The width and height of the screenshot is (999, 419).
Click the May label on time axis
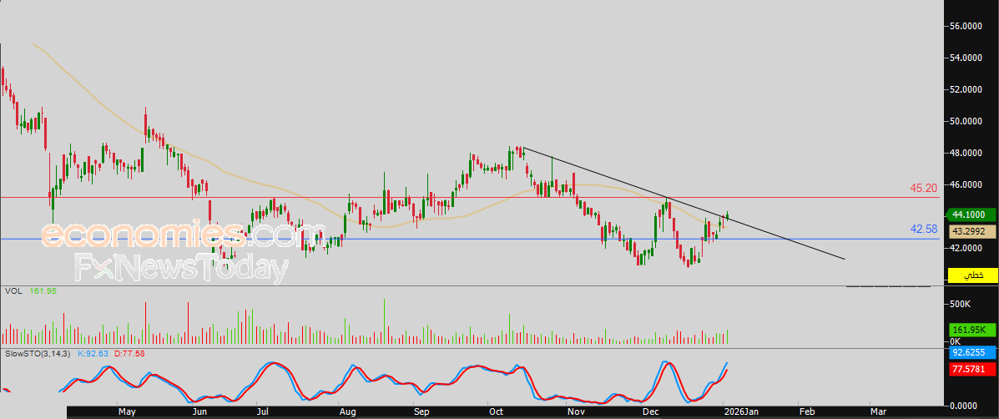coord(128,412)
